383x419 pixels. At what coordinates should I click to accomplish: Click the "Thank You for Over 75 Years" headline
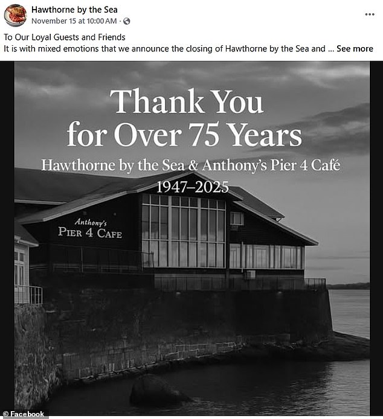[184, 119]
